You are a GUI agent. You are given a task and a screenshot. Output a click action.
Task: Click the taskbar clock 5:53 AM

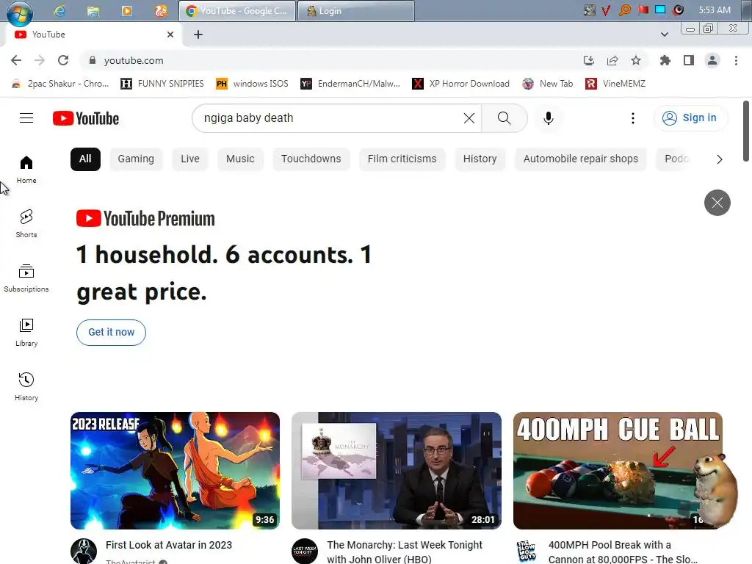point(714,10)
